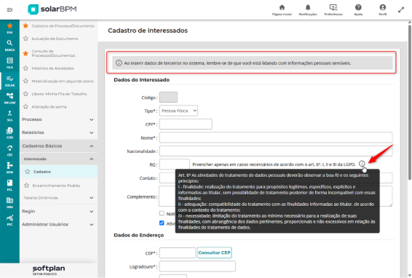The image size is (412, 278).
Task: Unfavorite Cadastro de Processo/Documento star
Action: click(x=25, y=25)
